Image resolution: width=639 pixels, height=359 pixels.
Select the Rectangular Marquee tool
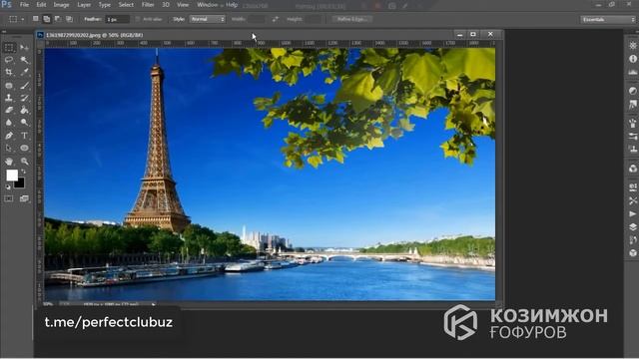tap(9, 48)
